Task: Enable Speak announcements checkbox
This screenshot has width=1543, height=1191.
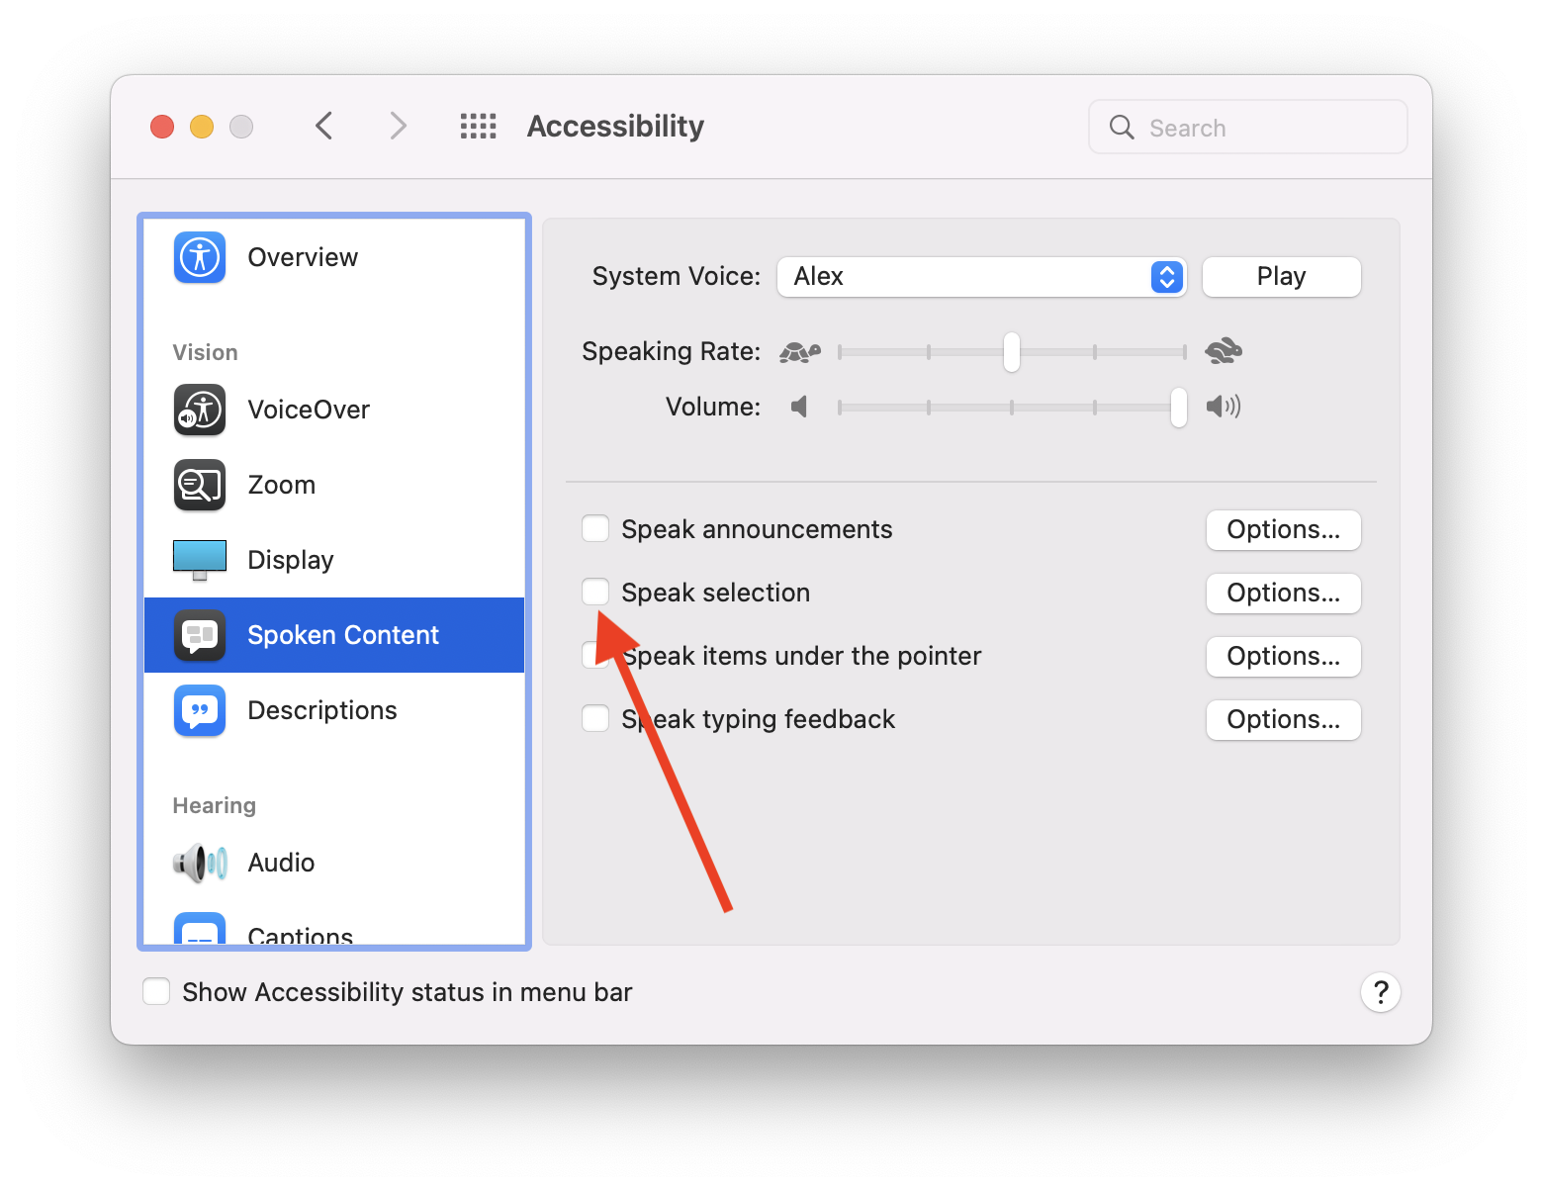Action: coord(595,529)
